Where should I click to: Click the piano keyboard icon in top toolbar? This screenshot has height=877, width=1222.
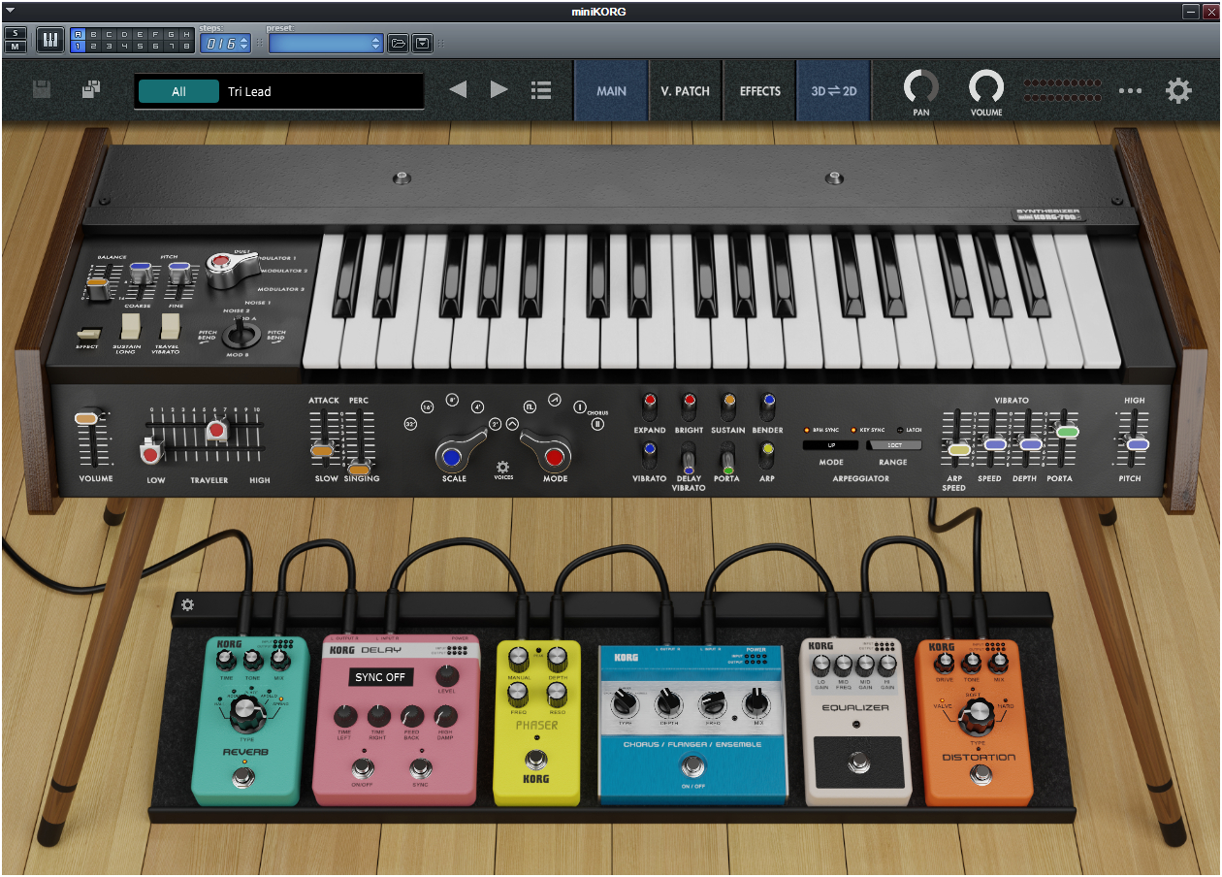tap(50, 40)
